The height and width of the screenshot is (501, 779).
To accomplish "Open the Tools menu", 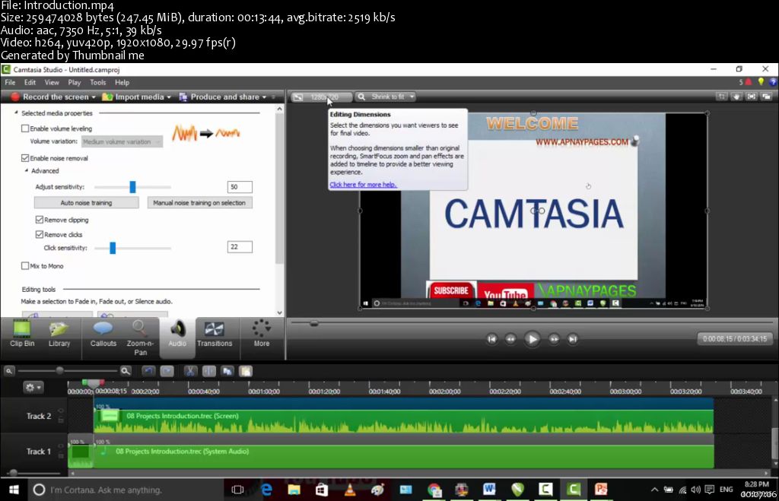I will [x=98, y=82].
